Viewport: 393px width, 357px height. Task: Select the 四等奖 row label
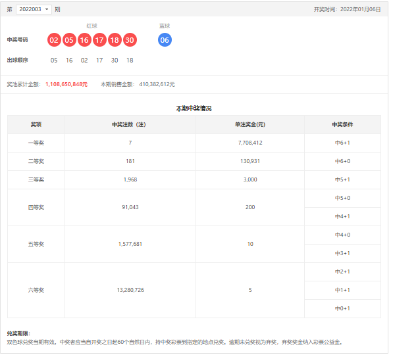click(x=36, y=207)
